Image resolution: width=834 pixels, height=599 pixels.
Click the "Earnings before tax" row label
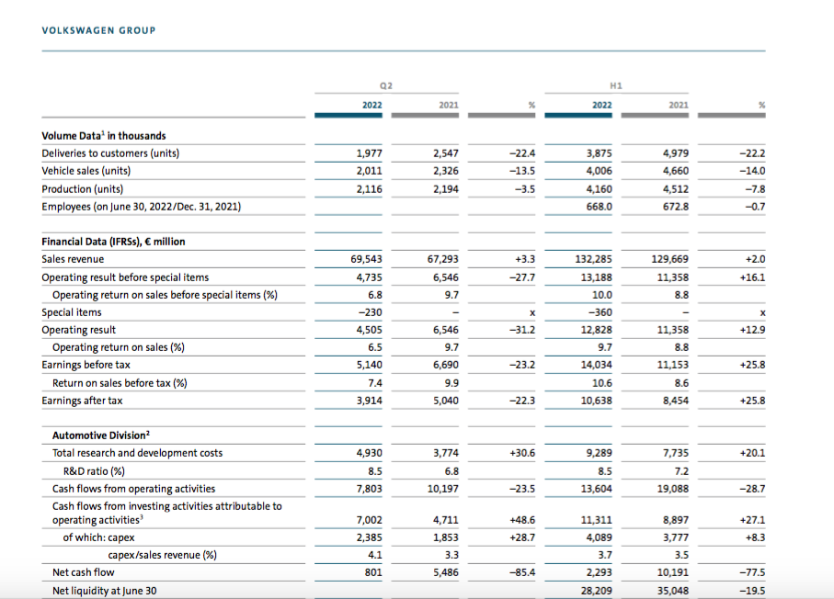pos(86,365)
